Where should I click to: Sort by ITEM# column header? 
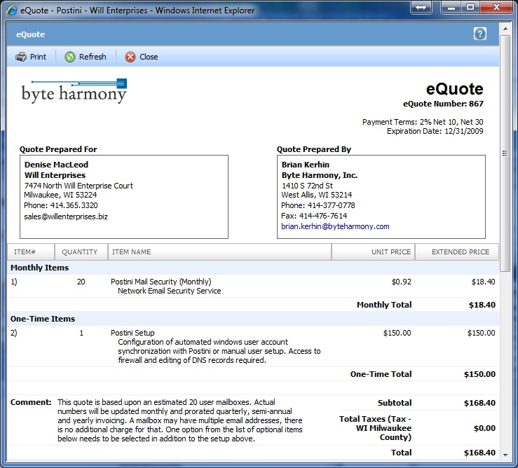(x=31, y=252)
